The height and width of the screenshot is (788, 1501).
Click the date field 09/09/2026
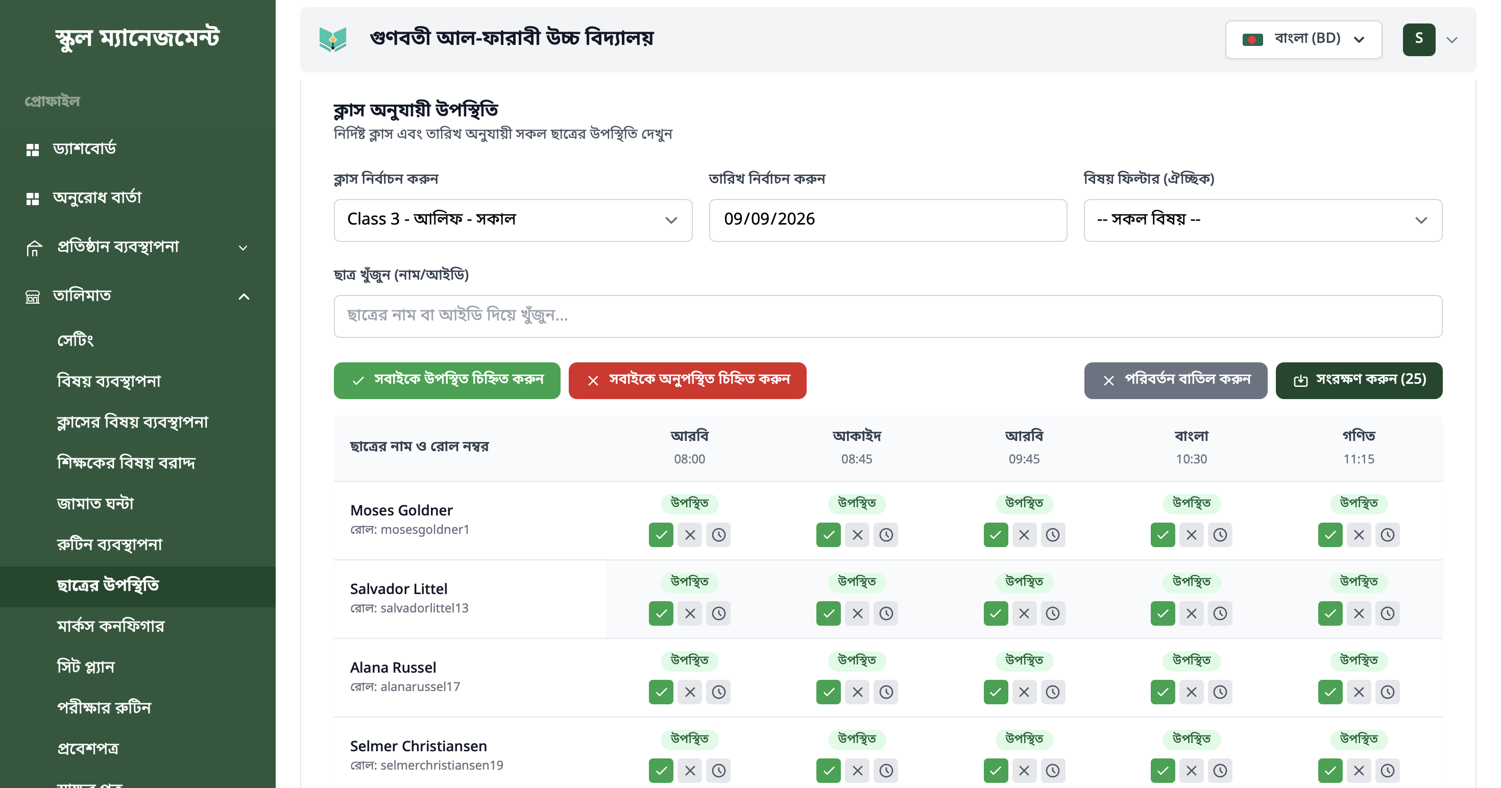(x=887, y=220)
